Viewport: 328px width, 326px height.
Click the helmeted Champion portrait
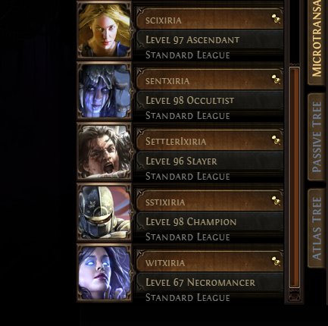(105, 212)
